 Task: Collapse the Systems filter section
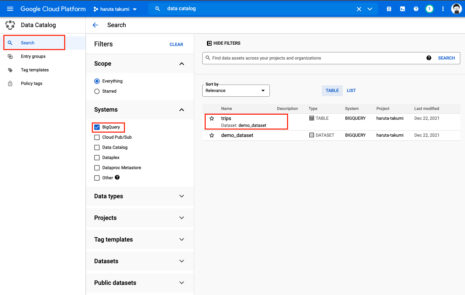(x=182, y=110)
